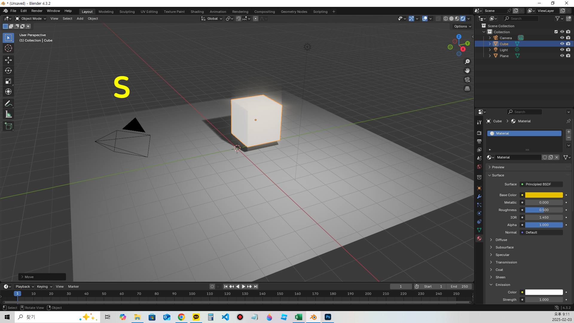
Task: Open Photoshop from the taskbar
Action: click(328, 317)
